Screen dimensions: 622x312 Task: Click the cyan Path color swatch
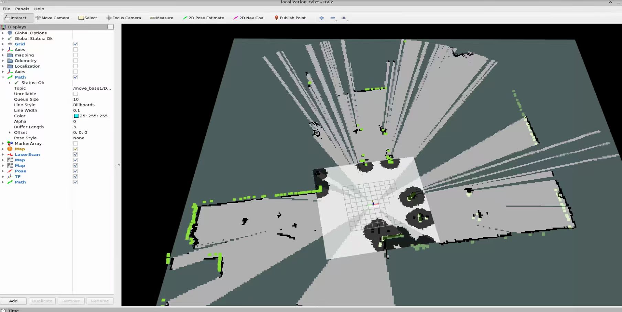coord(76,116)
